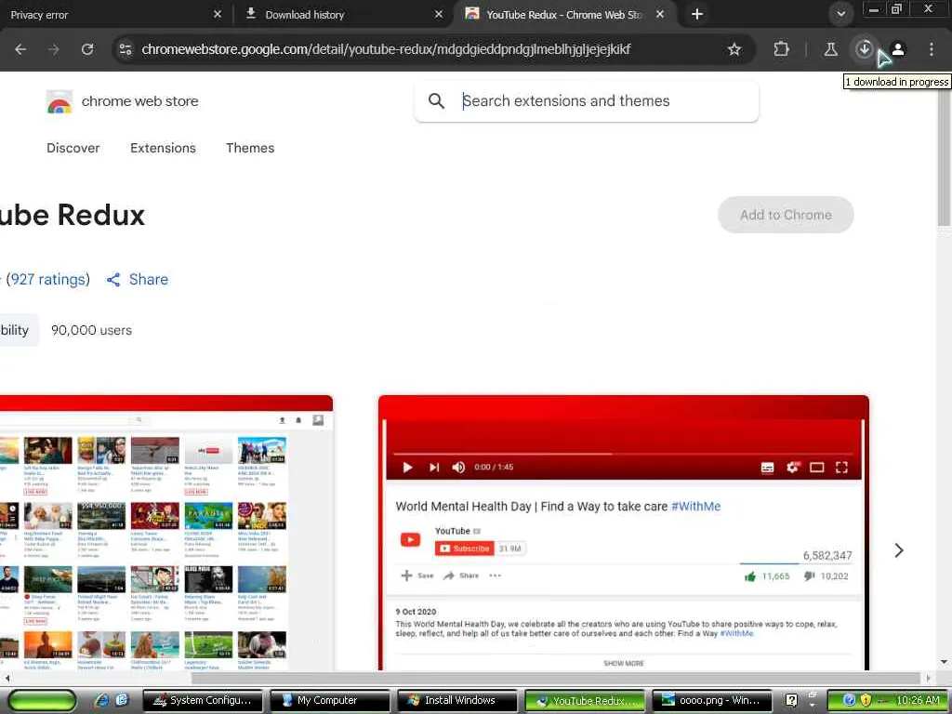This screenshot has height=714, width=952.
Task: Click the forward navigation arrow
Action: tap(54, 49)
